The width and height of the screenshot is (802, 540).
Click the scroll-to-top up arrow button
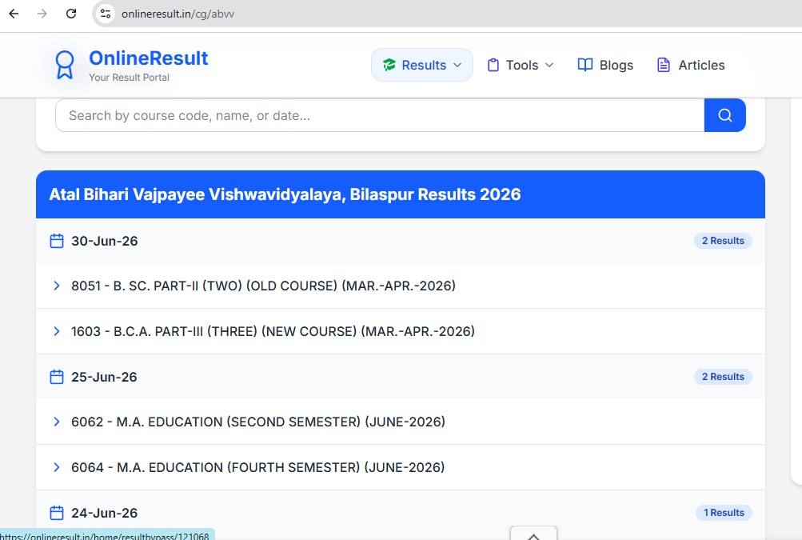pos(533,534)
